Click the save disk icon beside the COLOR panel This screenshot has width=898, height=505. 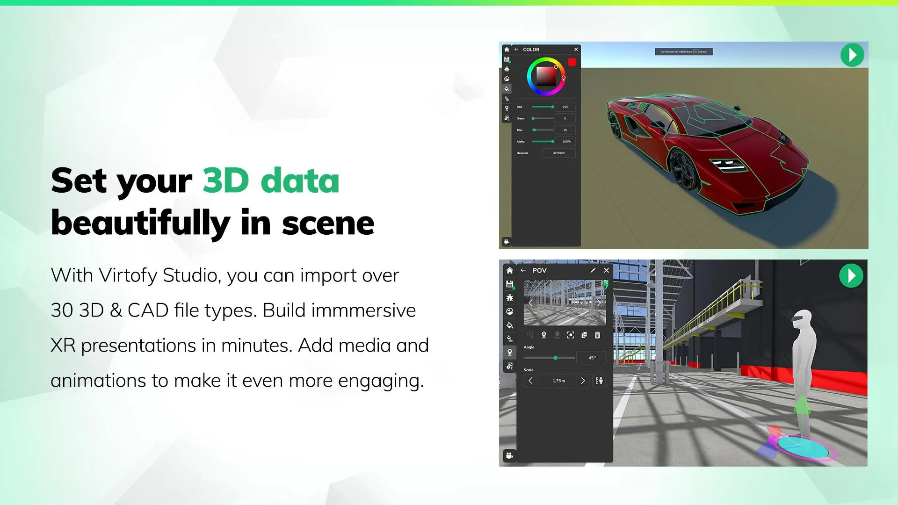pyautogui.click(x=507, y=59)
